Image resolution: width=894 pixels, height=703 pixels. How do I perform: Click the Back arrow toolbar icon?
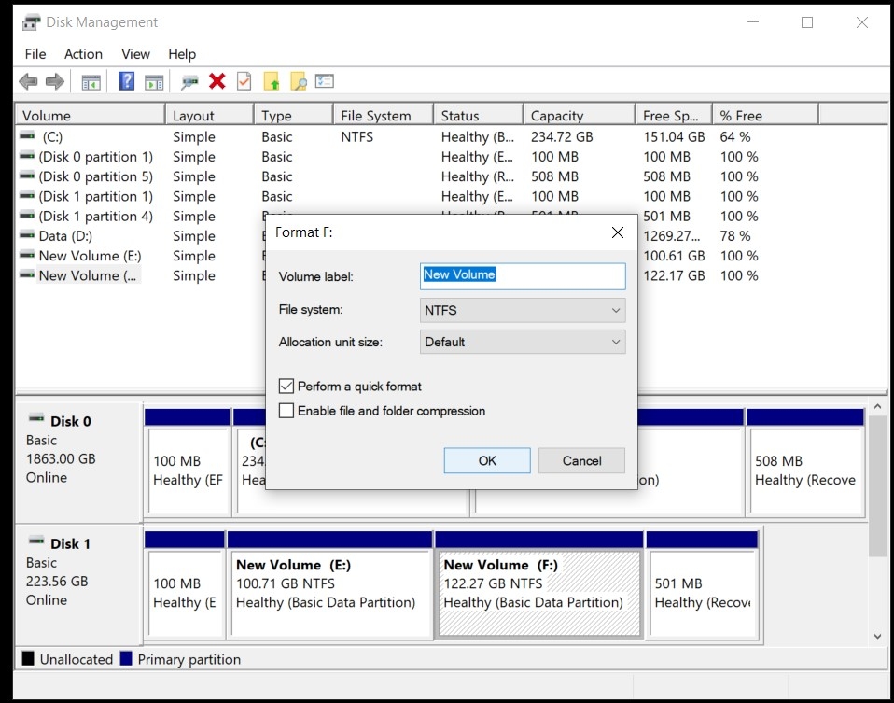pos(29,81)
